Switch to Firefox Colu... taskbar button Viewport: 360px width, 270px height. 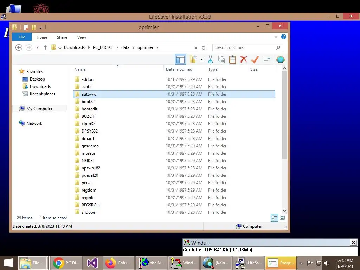118,263
